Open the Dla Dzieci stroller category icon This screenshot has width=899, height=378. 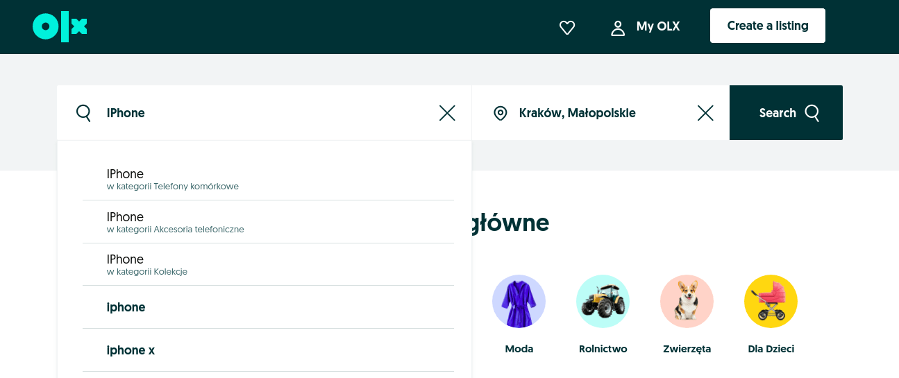(x=771, y=302)
